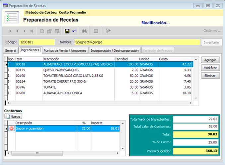225x165 pixels.
Task: Click the Nombre field containing Spaghetti Rgiorgio
Action: (x=137, y=42)
